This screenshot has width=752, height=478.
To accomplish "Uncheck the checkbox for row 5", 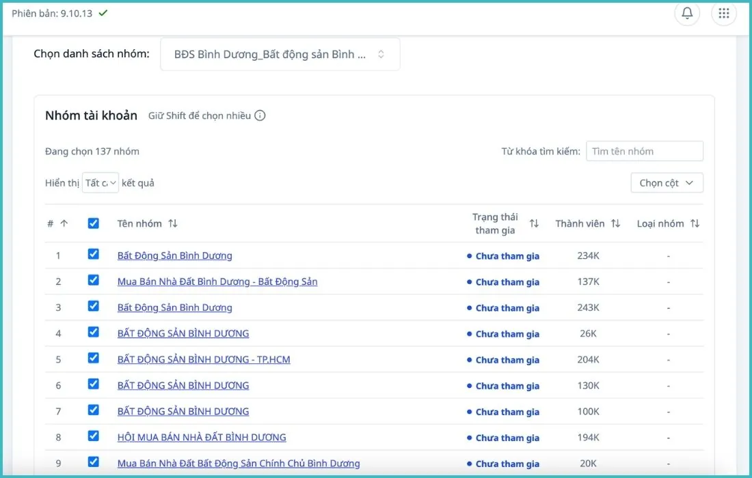I will pyautogui.click(x=94, y=358).
